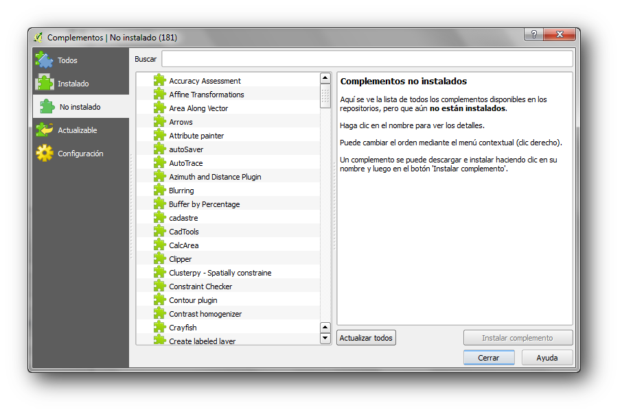Click the QGIS icon in the title bar
This screenshot has width=622, height=414.
pos(38,37)
